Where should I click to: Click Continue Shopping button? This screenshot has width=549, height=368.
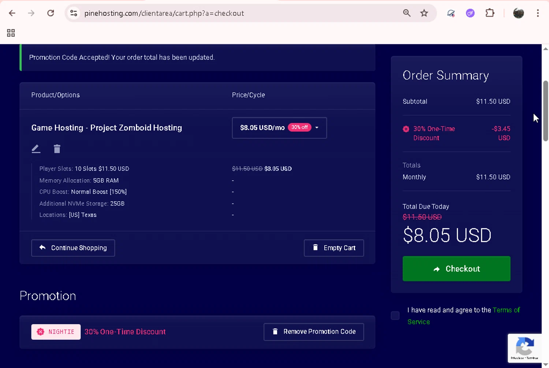73,248
